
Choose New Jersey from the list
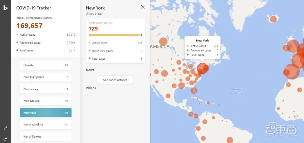pyautogui.click(x=45, y=89)
